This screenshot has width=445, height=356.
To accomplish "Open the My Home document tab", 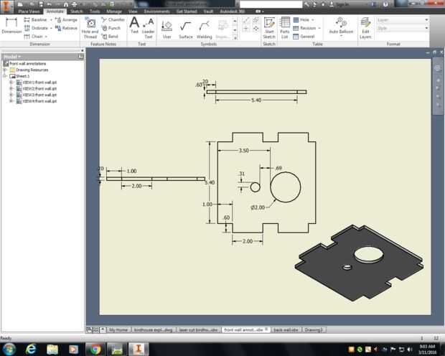I will [118, 330].
